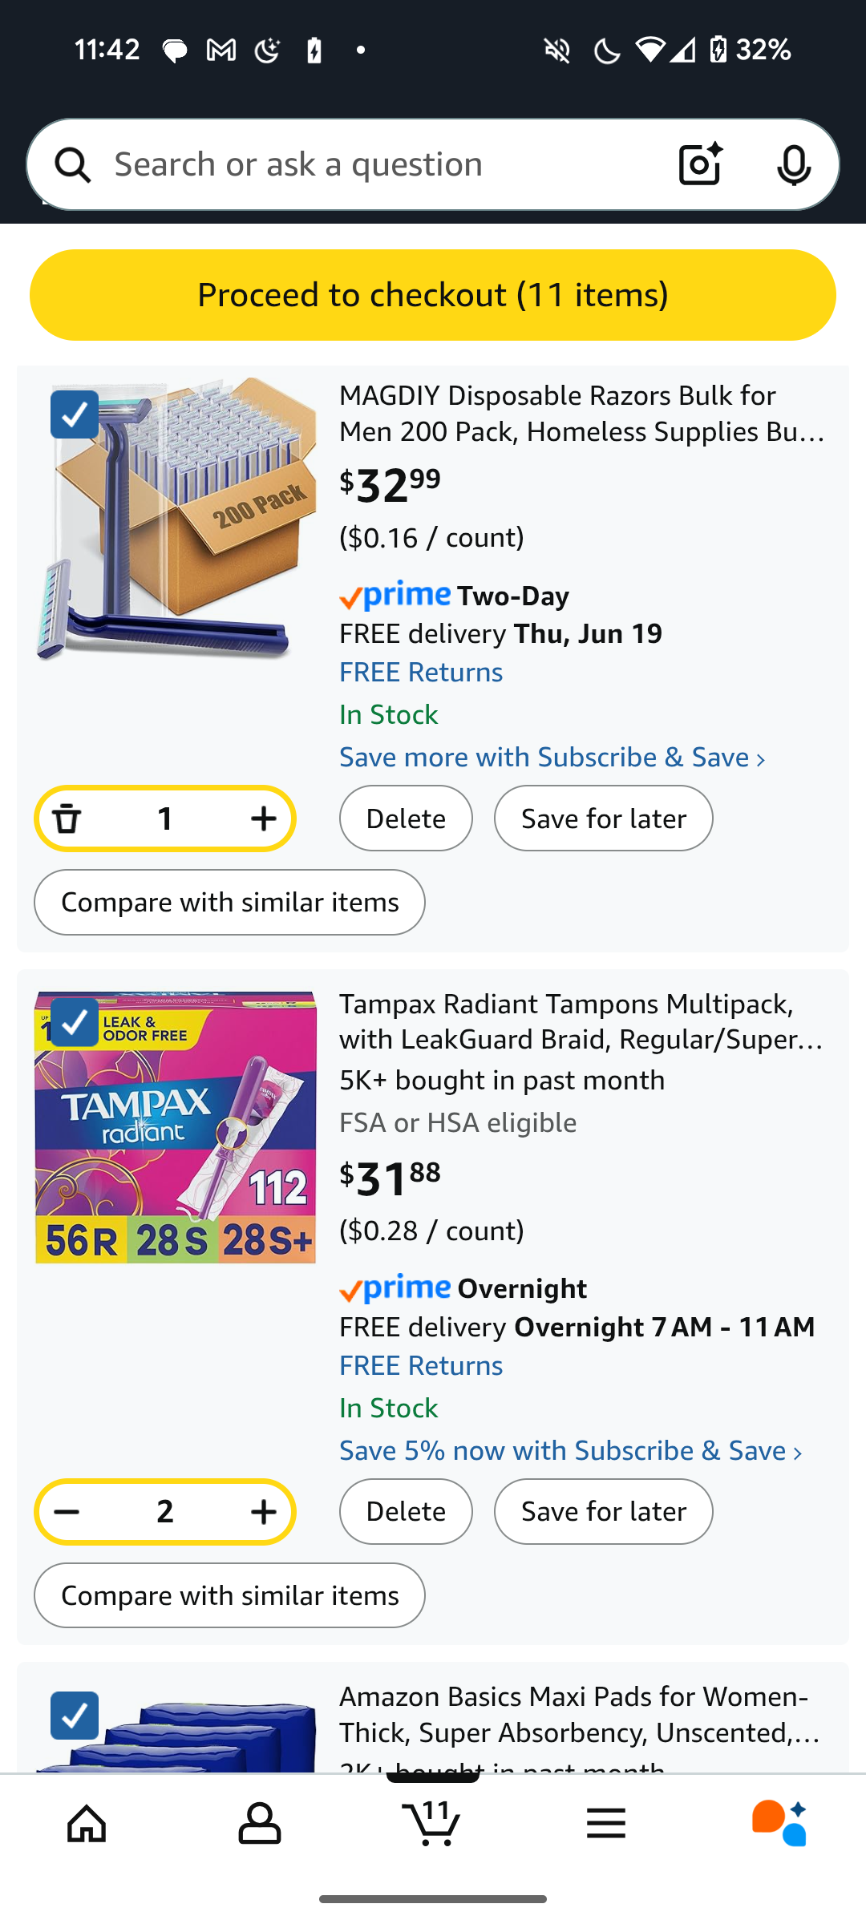This screenshot has width=866, height=1924.
Task: Open the Home tab in bottom navigation
Action: [x=87, y=1824]
